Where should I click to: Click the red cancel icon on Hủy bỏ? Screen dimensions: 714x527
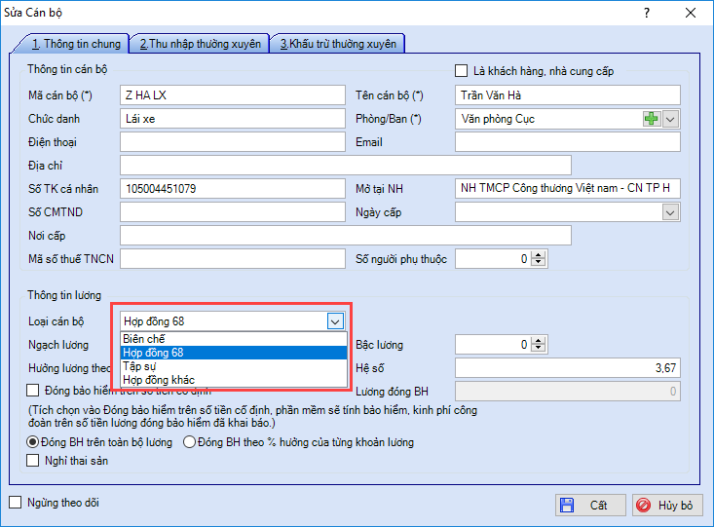pyautogui.click(x=643, y=506)
